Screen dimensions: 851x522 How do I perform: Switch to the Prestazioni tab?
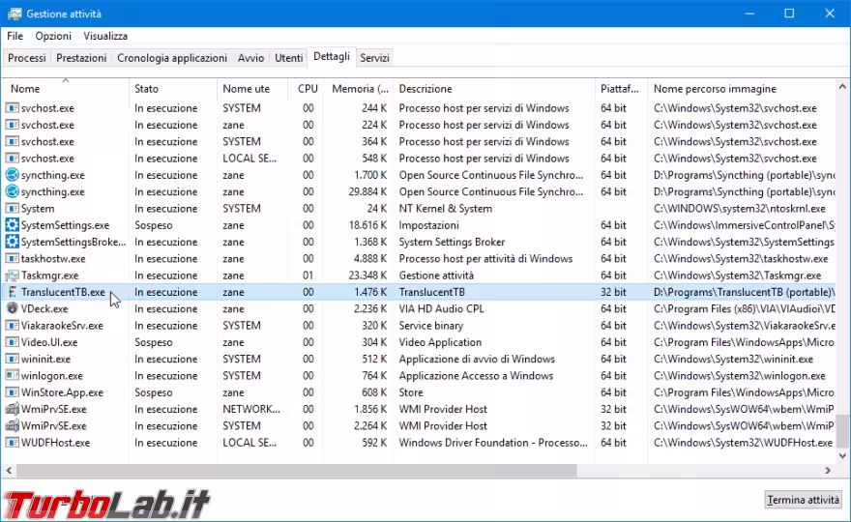click(x=81, y=58)
